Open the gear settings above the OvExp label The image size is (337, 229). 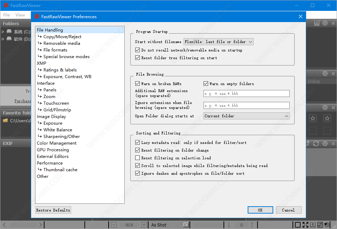pyautogui.click(x=325, y=74)
